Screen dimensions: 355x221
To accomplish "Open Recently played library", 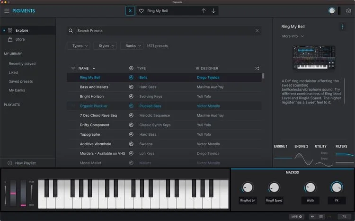I will coord(22,63).
